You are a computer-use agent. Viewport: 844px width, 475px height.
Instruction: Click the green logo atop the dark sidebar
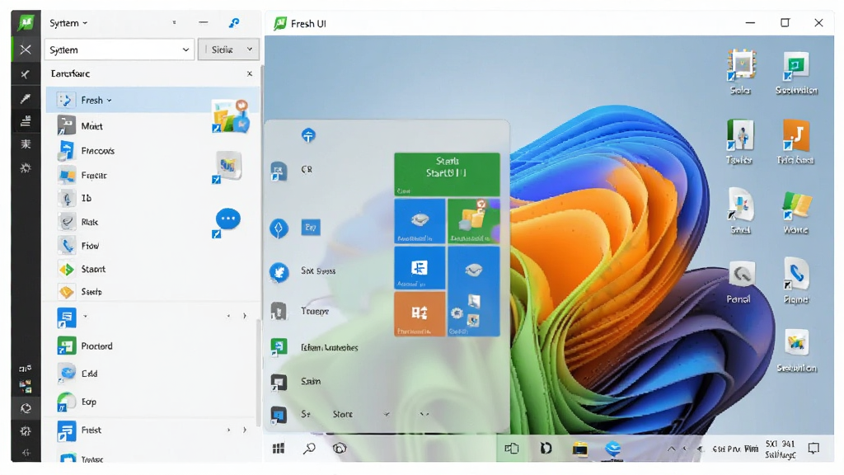pos(26,22)
